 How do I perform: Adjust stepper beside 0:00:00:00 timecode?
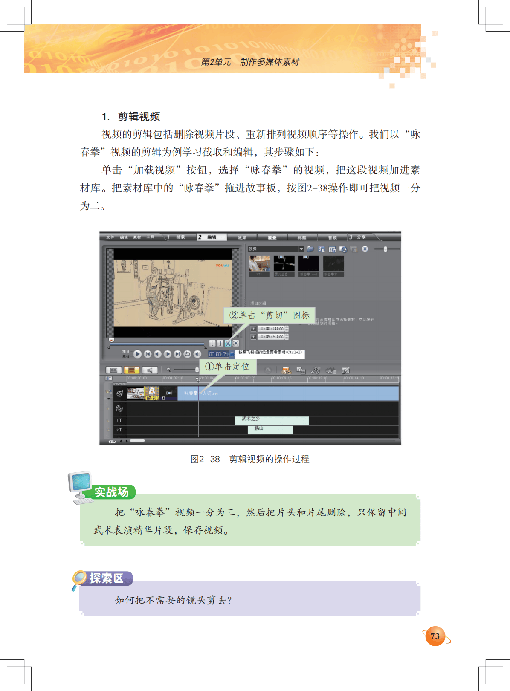[287, 329]
